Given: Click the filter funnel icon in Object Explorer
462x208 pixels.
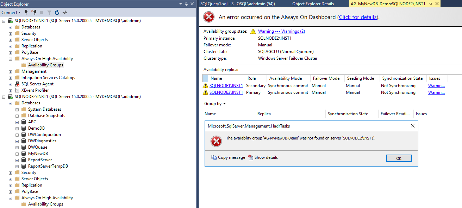Looking at the screenshot, I should pos(49,12).
